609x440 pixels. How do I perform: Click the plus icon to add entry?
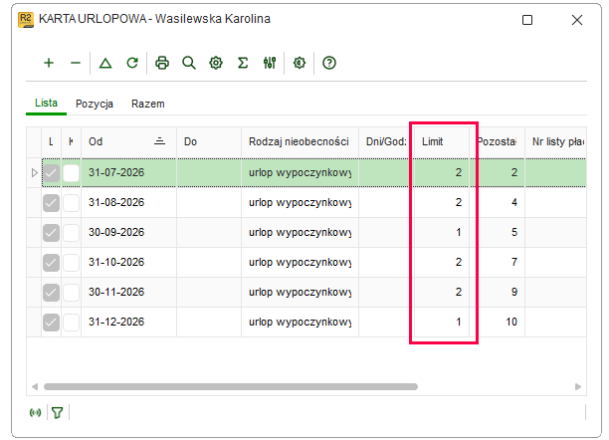49,63
